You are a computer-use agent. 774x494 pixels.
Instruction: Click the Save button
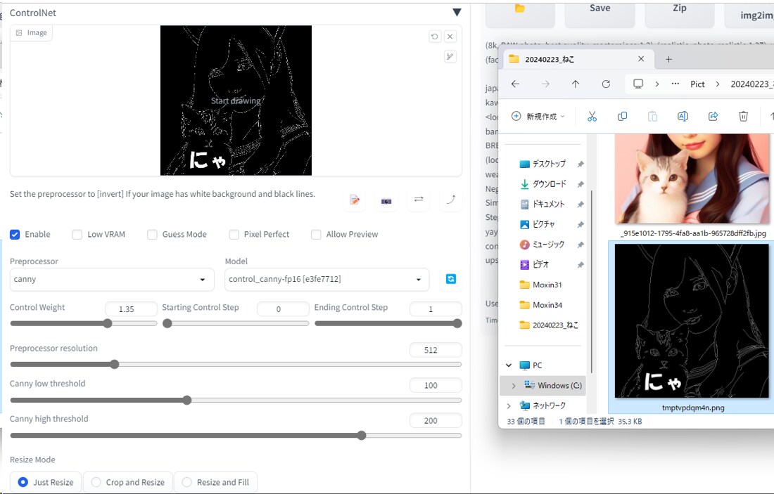point(599,10)
